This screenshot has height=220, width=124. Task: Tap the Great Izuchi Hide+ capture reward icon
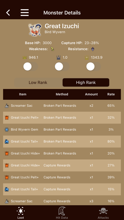point(7,165)
